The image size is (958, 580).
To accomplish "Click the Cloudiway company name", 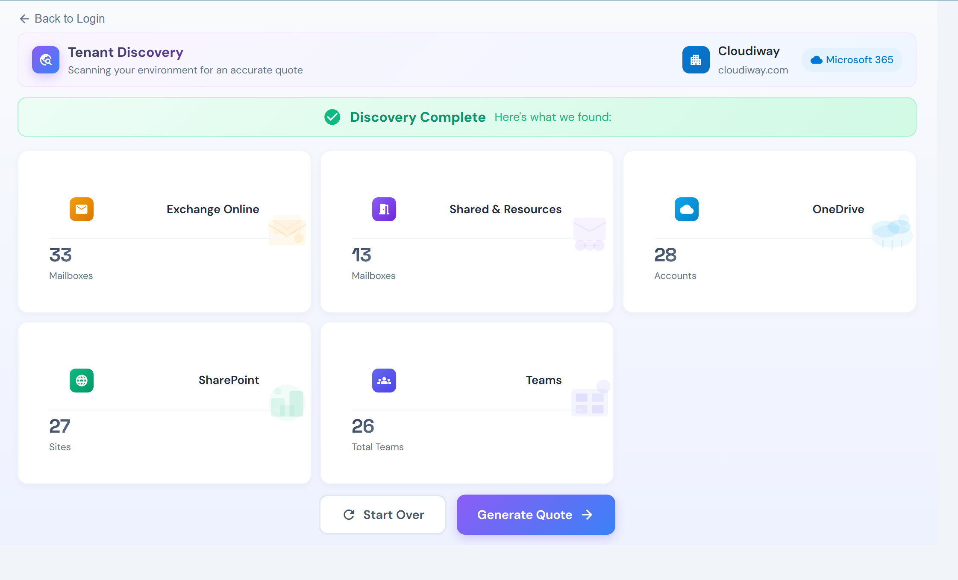I will point(749,51).
